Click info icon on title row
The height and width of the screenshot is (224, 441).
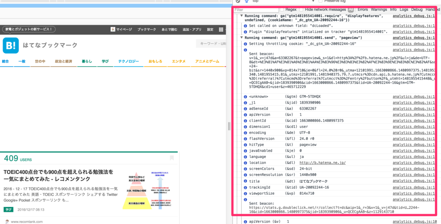click(x=245, y=181)
